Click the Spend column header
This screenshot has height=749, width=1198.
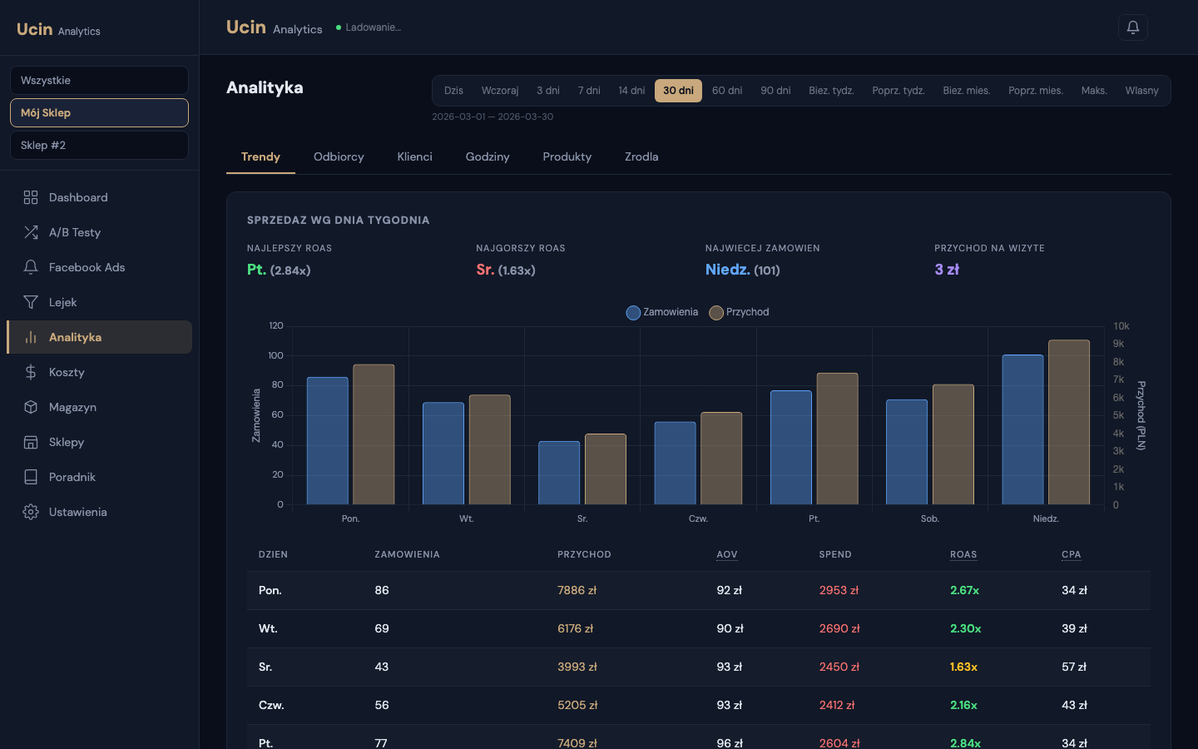click(835, 554)
